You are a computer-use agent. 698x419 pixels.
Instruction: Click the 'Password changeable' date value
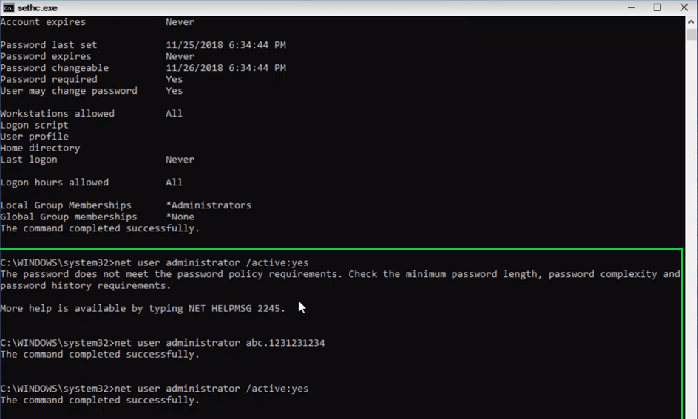coord(226,68)
